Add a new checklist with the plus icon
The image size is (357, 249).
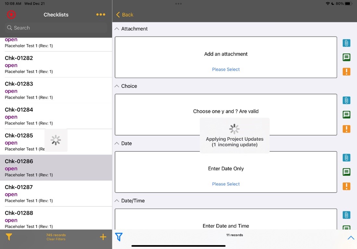tap(103, 237)
